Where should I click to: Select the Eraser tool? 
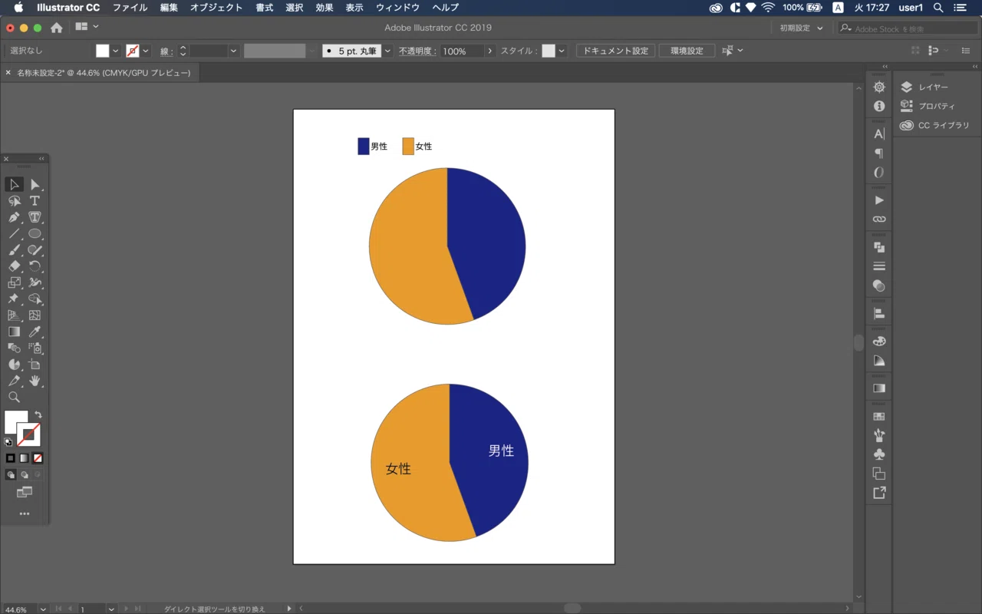(x=14, y=266)
